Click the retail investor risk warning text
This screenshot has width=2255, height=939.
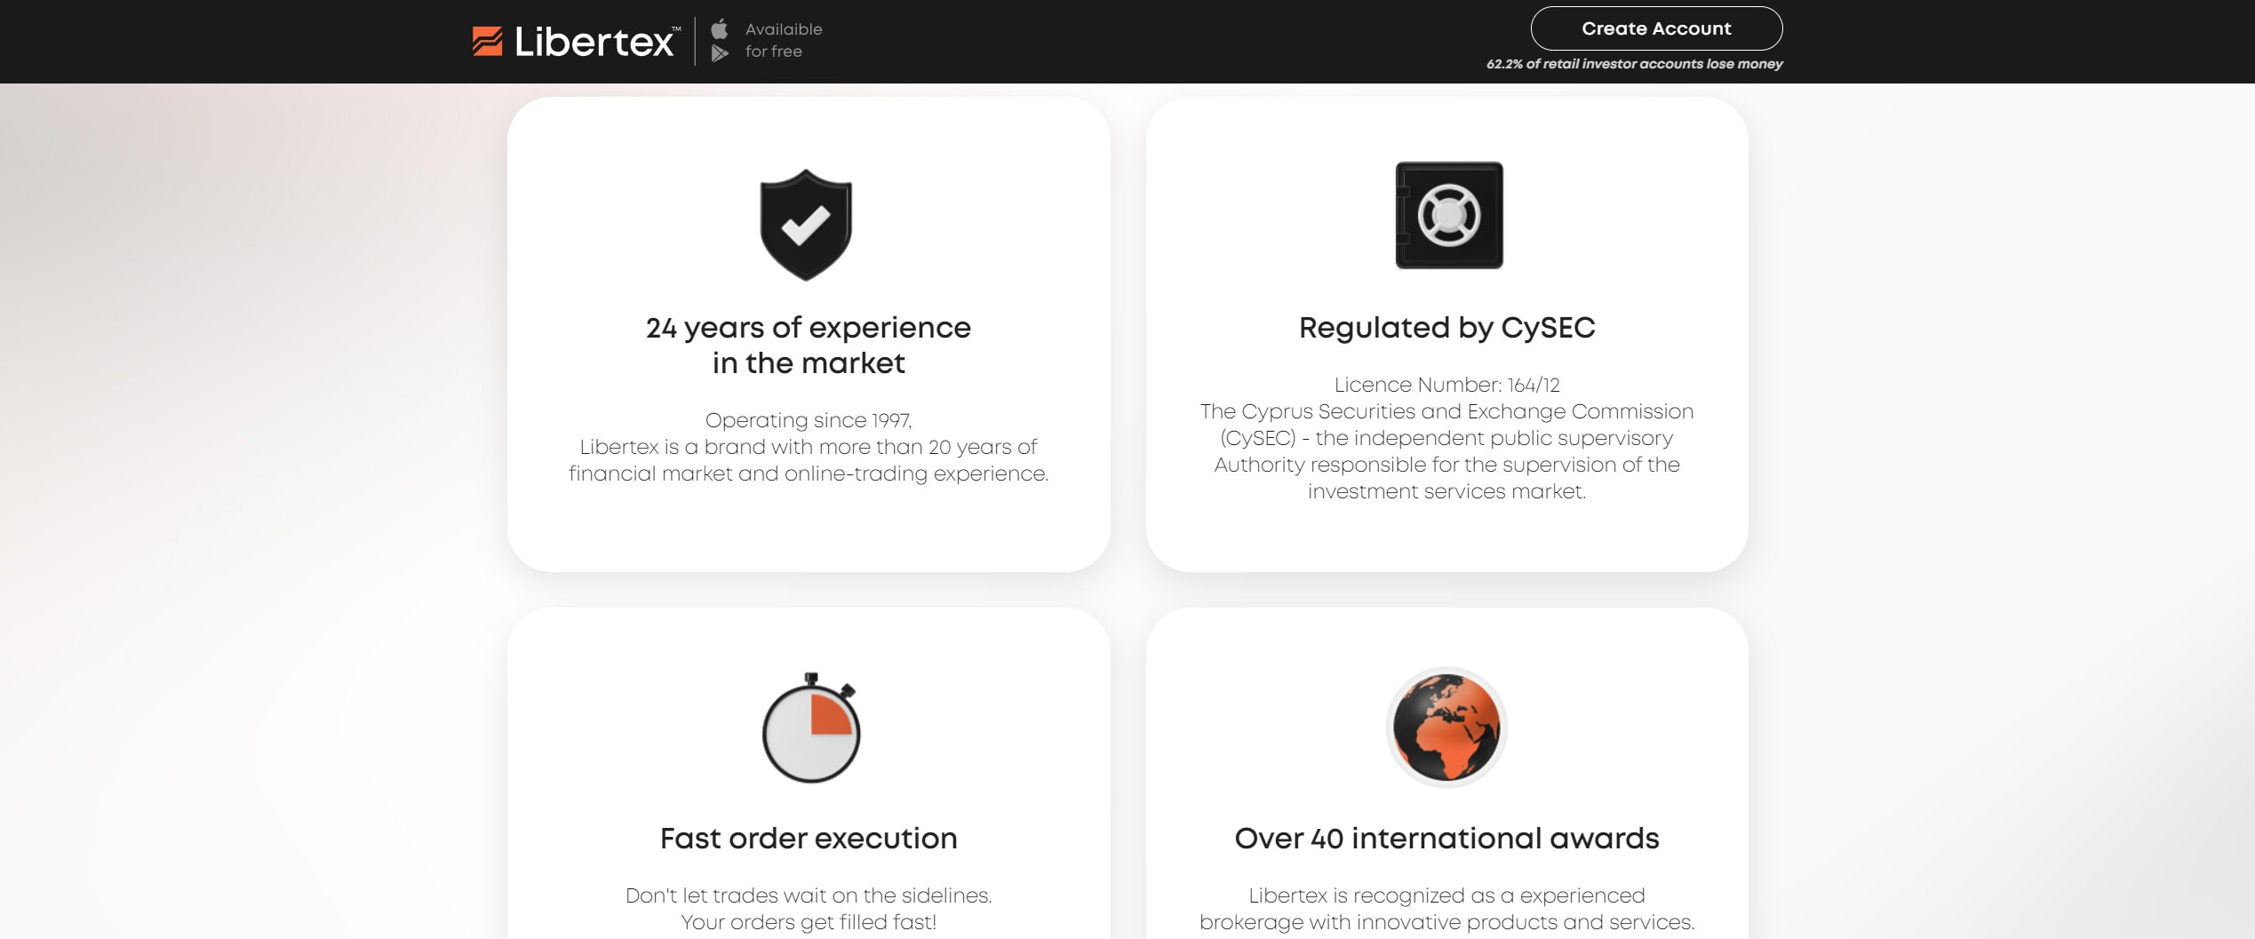coord(1634,64)
